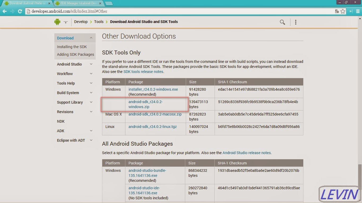This screenshot has width=362, height=203.
Task: Click the browser forward arrow
Action: click(x=12, y=11)
